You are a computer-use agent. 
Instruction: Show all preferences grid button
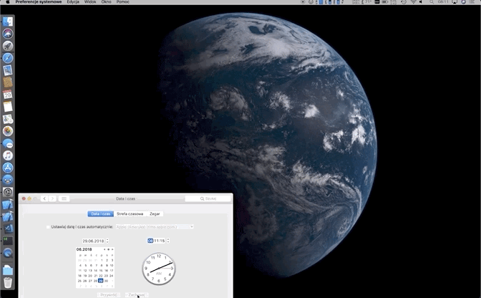(64, 198)
